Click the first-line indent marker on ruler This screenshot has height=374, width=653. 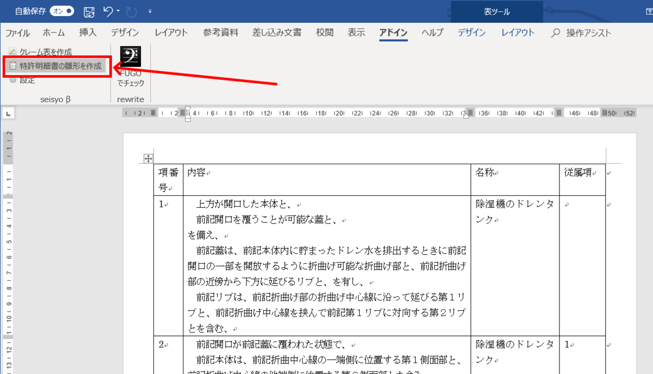pos(188,109)
